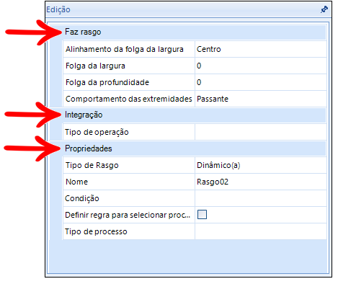The image size is (338, 284).
Task: Select the 'Folga da largura' property label
Action: click(95, 66)
